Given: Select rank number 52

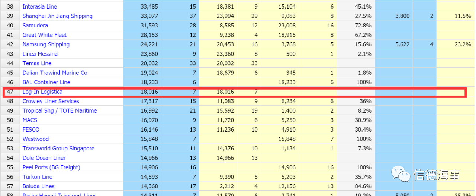Looking at the screenshot, I should pos(10,139).
